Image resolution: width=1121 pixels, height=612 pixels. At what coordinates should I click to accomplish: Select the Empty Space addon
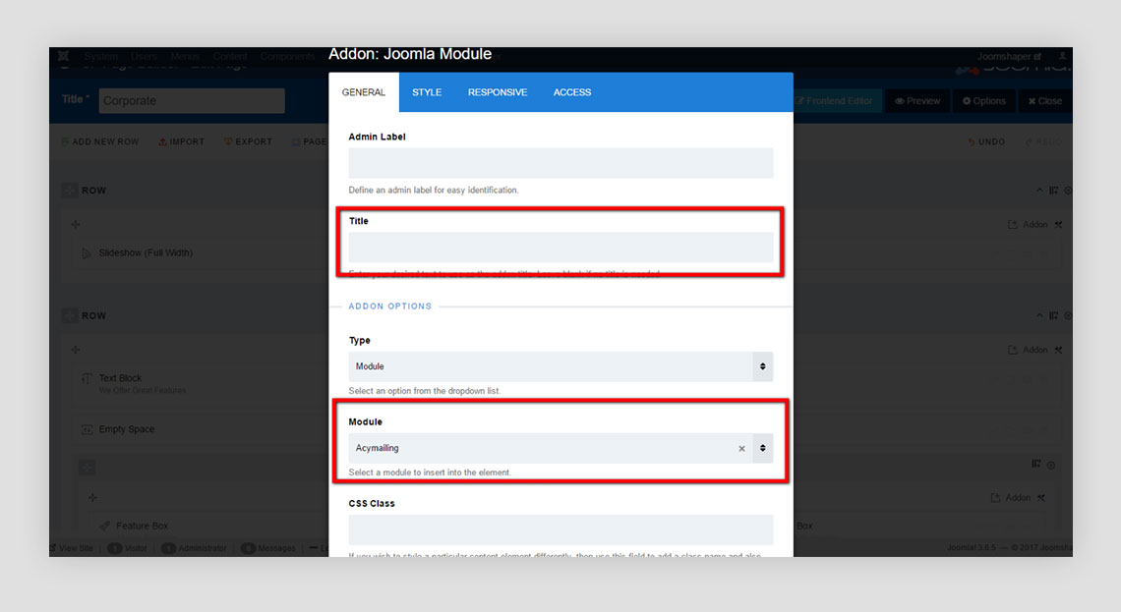tap(127, 429)
